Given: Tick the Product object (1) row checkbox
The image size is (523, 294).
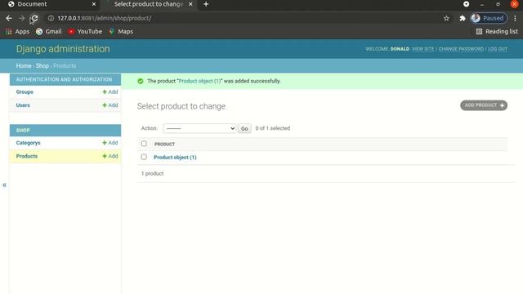Looking at the screenshot, I should (144, 157).
